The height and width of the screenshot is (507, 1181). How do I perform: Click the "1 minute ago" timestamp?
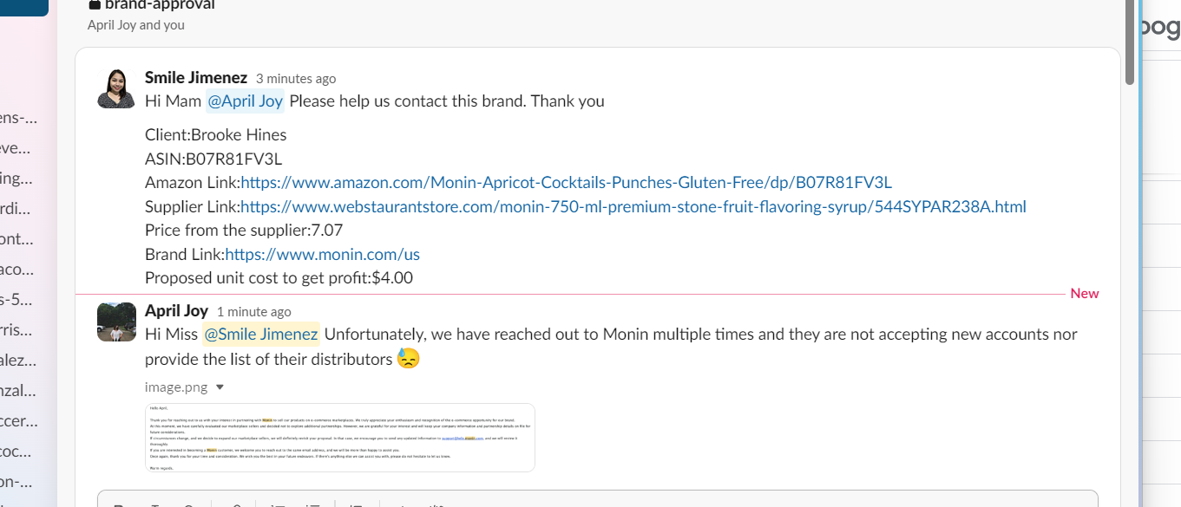(254, 312)
